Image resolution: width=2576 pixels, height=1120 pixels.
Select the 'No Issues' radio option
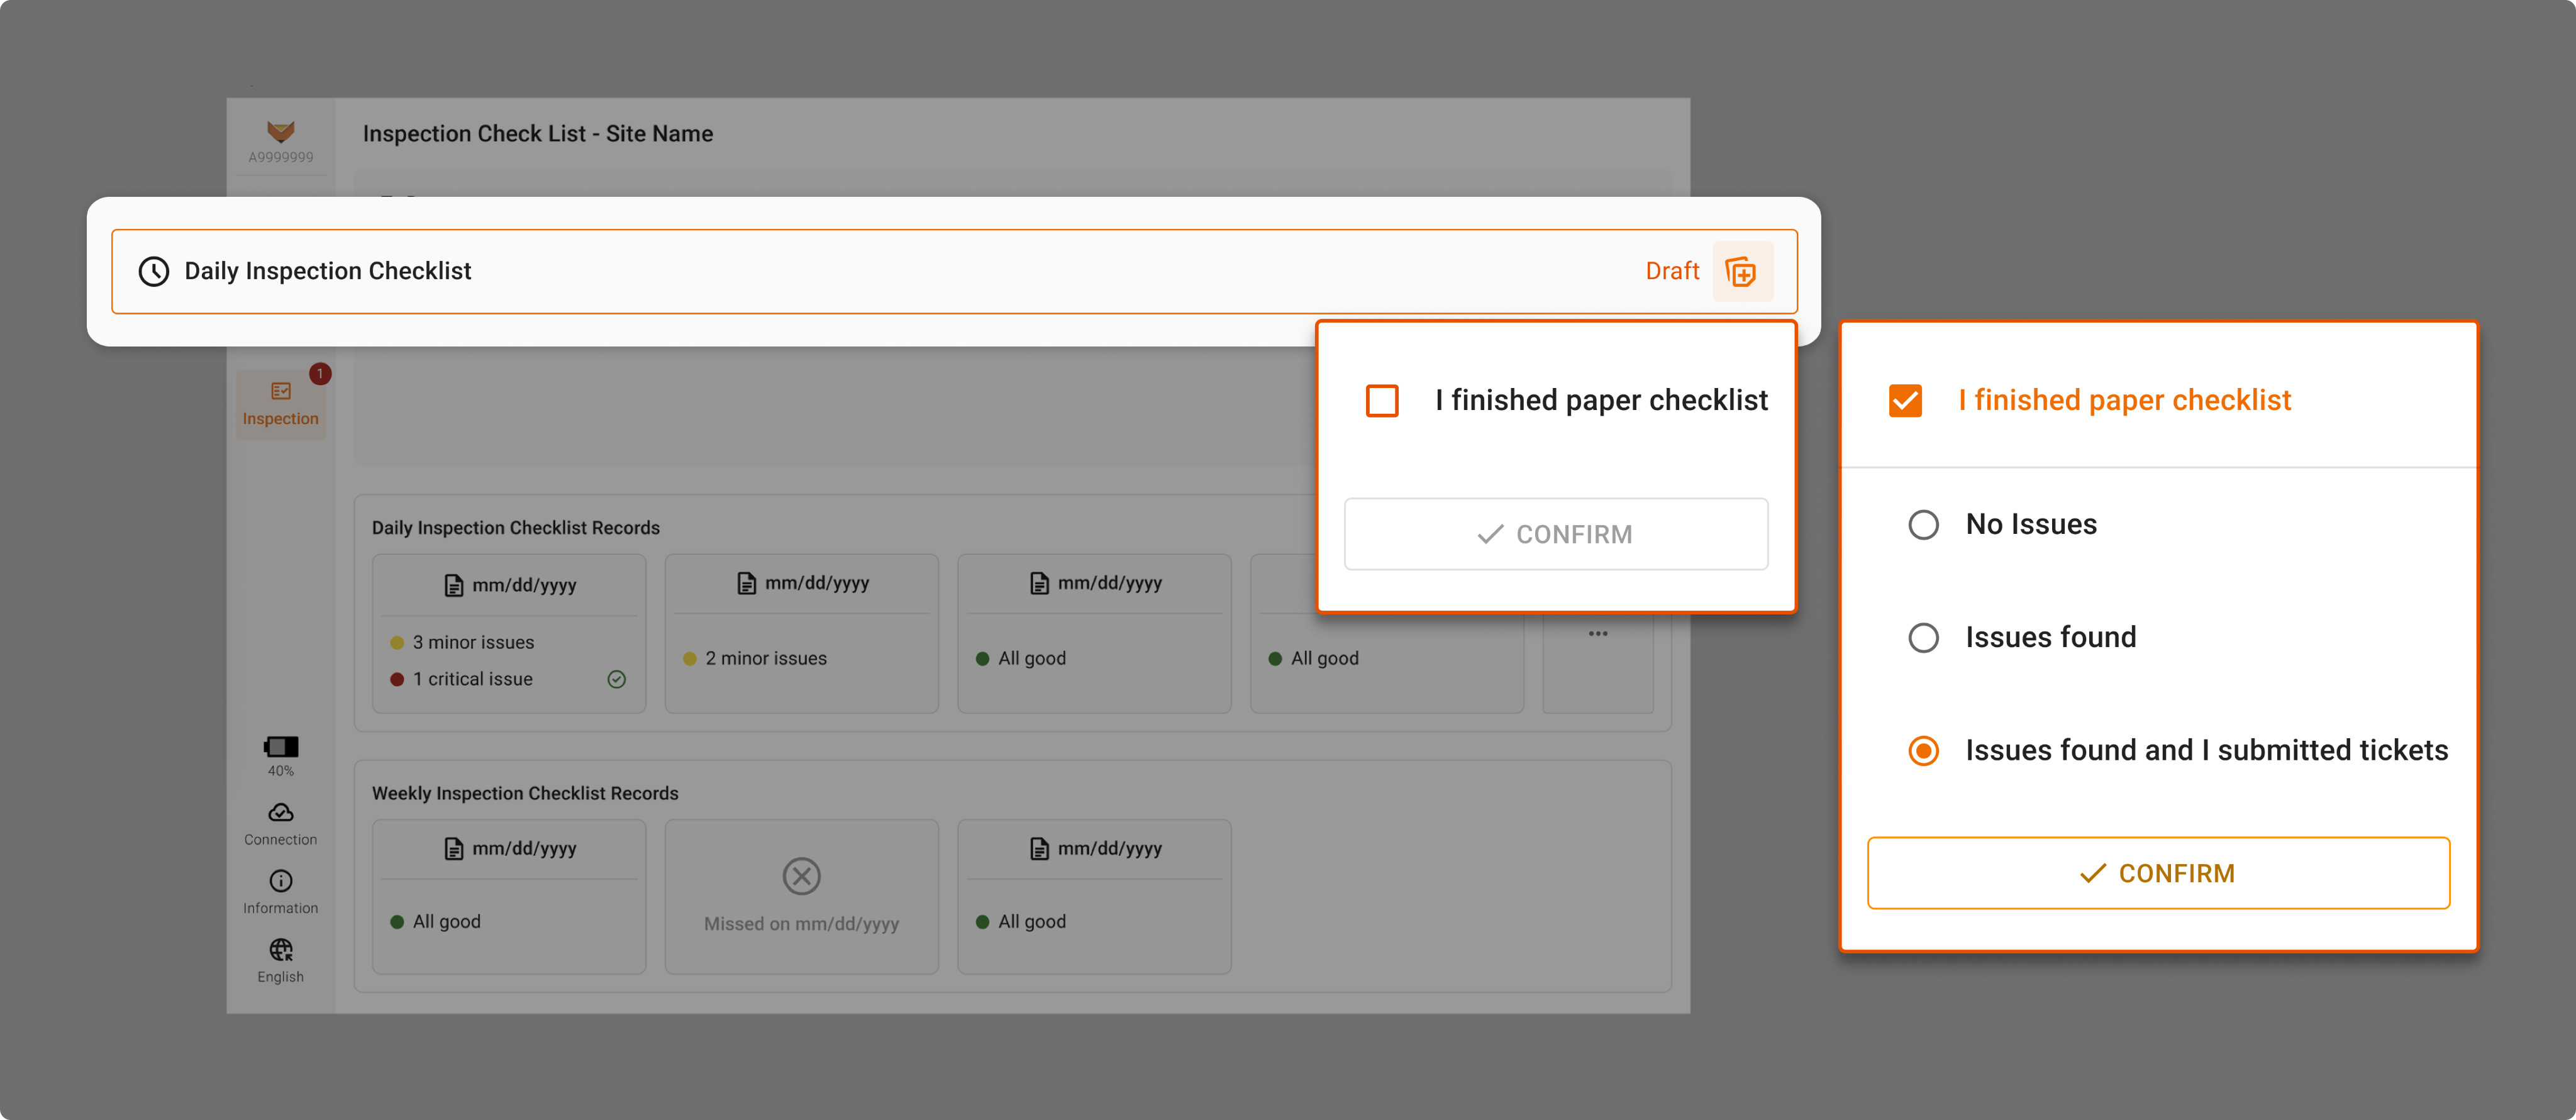click(x=1923, y=525)
